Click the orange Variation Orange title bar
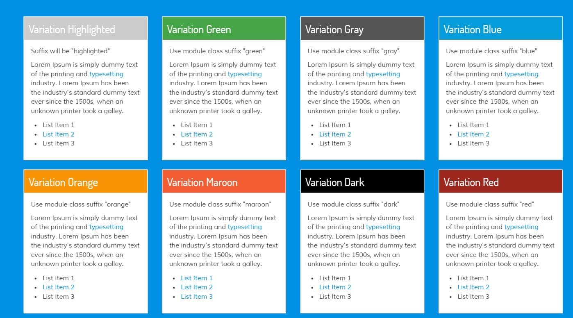The height and width of the screenshot is (318, 573). click(85, 182)
